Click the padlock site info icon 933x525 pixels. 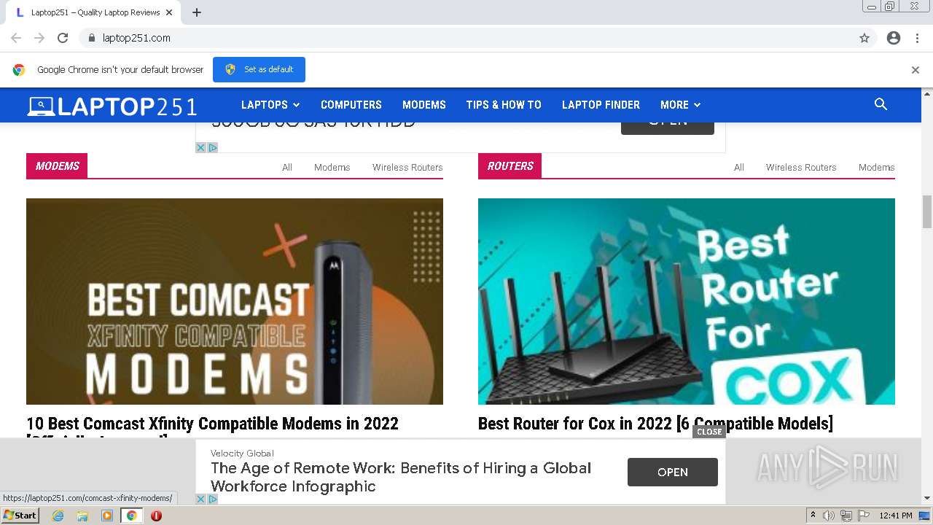[91, 38]
